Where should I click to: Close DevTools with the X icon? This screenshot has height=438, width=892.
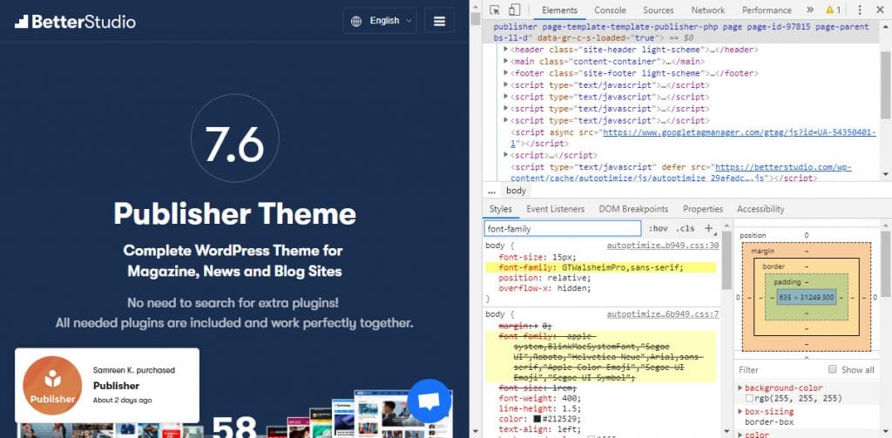pos(880,10)
